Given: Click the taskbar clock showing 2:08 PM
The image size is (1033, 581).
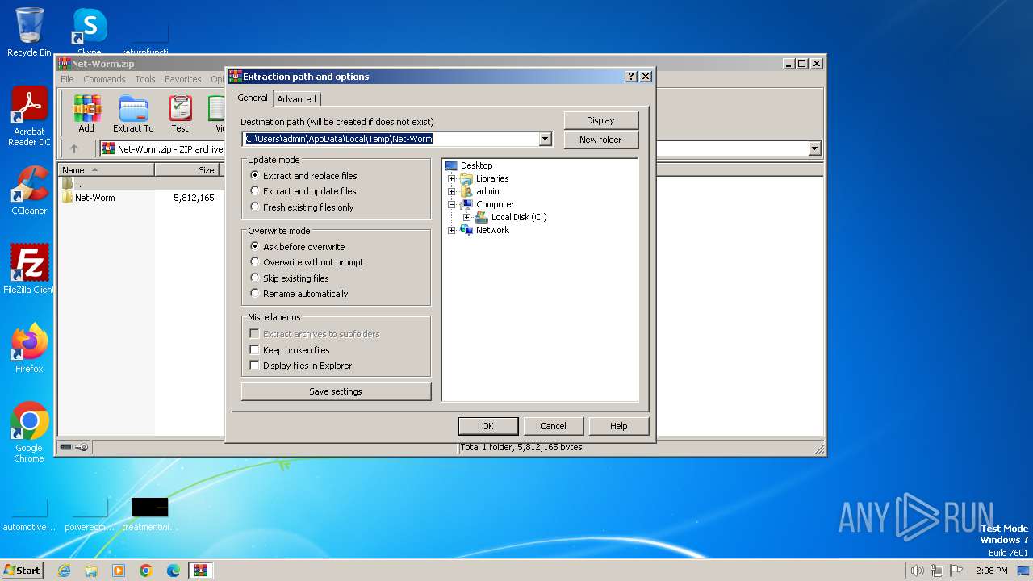Looking at the screenshot, I should (x=992, y=571).
